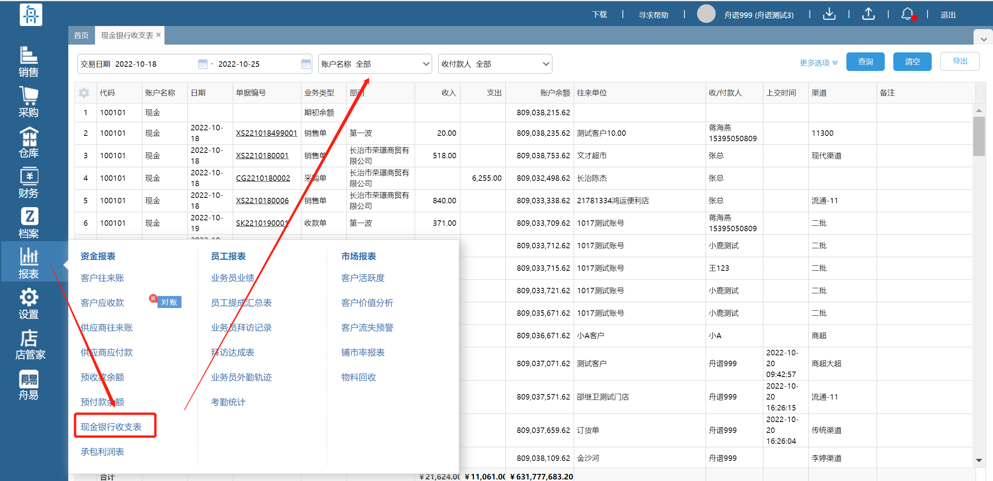Open document link XS2210180006
This screenshot has width=993, height=481.
pyautogui.click(x=262, y=201)
